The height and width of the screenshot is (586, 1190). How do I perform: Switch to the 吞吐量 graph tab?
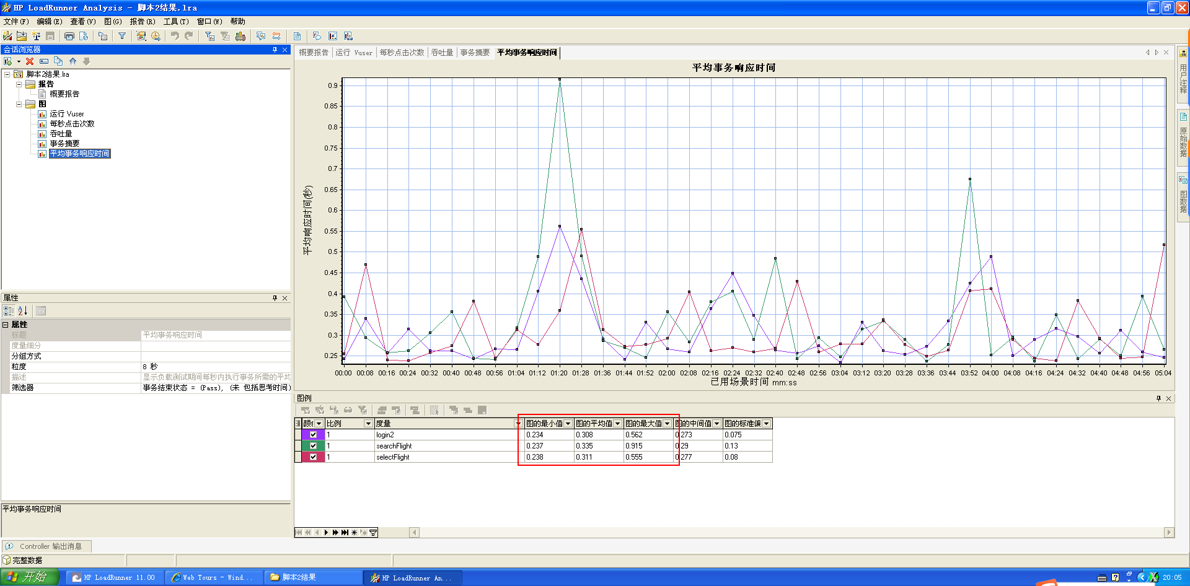[x=442, y=53]
